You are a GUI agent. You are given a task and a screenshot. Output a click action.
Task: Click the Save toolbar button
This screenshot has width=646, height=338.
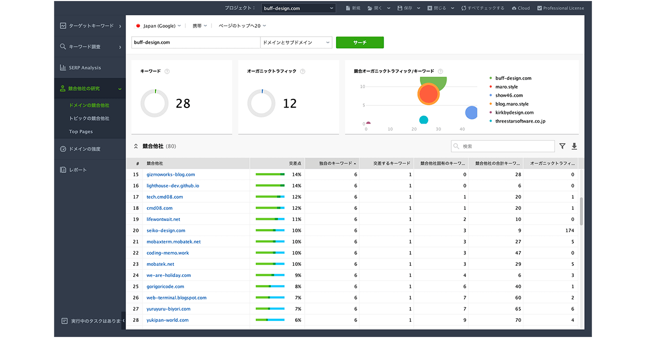(405, 8)
